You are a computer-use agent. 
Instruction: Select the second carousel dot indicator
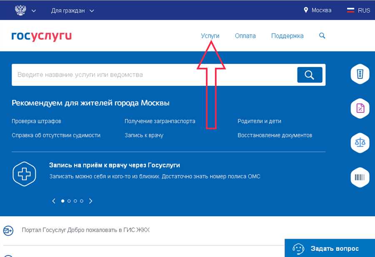[69, 201]
